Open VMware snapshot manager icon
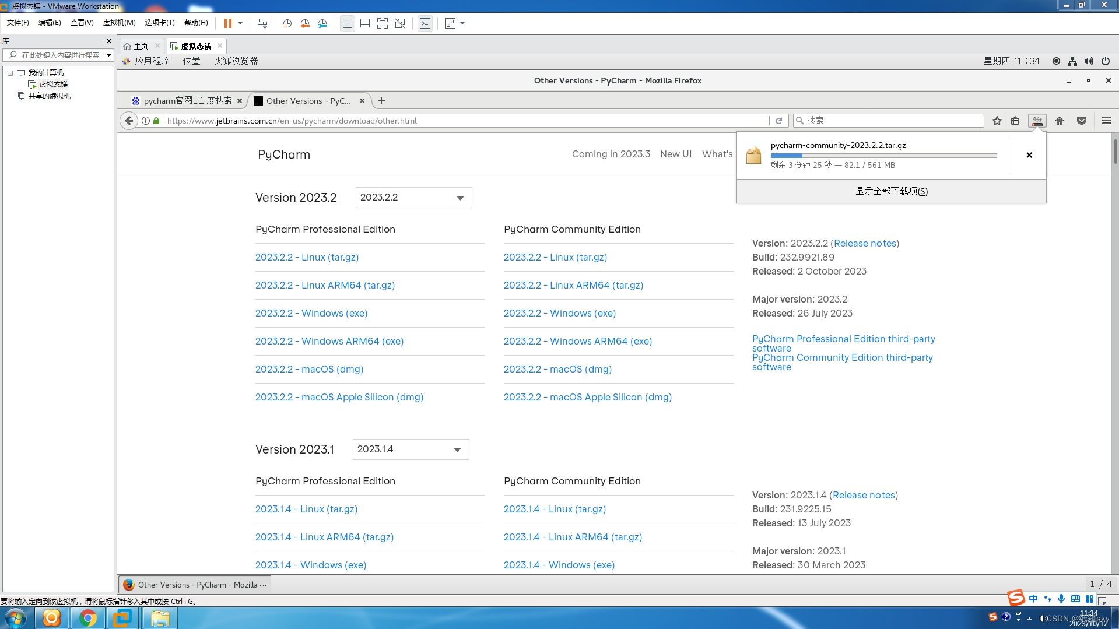This screenshot has height=629, width=1119. 322,23
